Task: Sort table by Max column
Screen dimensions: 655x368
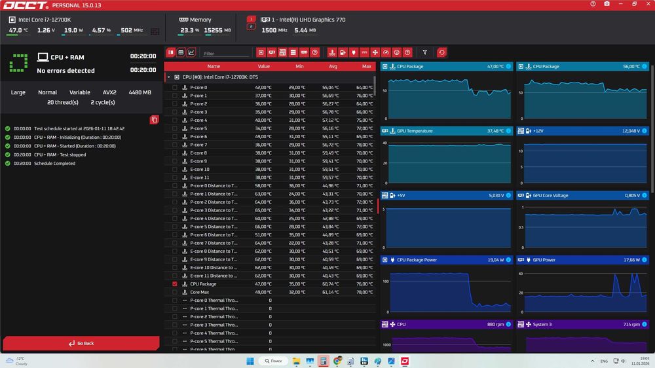Action: point(367,66)
